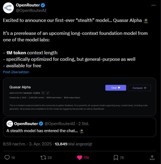
Task: Open the three-dot more options menu
Action: (x=153, y=5)
